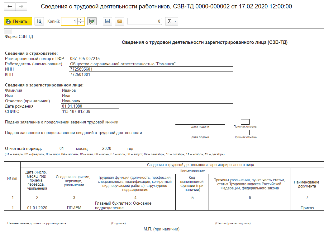Click column header Причины увольнения
This screenshot has width=324, height=232.
[x=249, y=184]
